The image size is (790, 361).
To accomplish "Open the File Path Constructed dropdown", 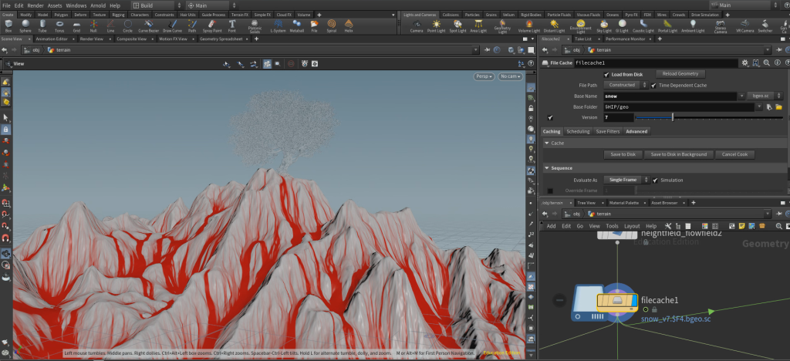I will [625, 86].
